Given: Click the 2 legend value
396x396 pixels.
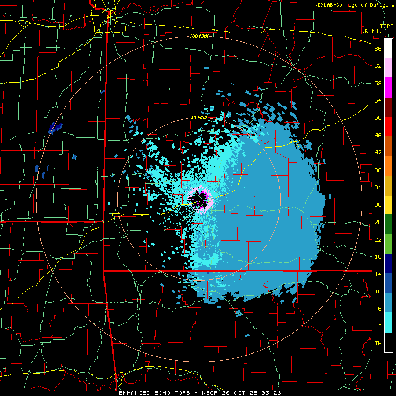Looking at the screenshot, I should [380, 326].
